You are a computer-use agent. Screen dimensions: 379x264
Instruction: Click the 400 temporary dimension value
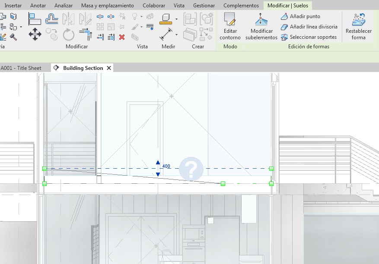[166, 166]
